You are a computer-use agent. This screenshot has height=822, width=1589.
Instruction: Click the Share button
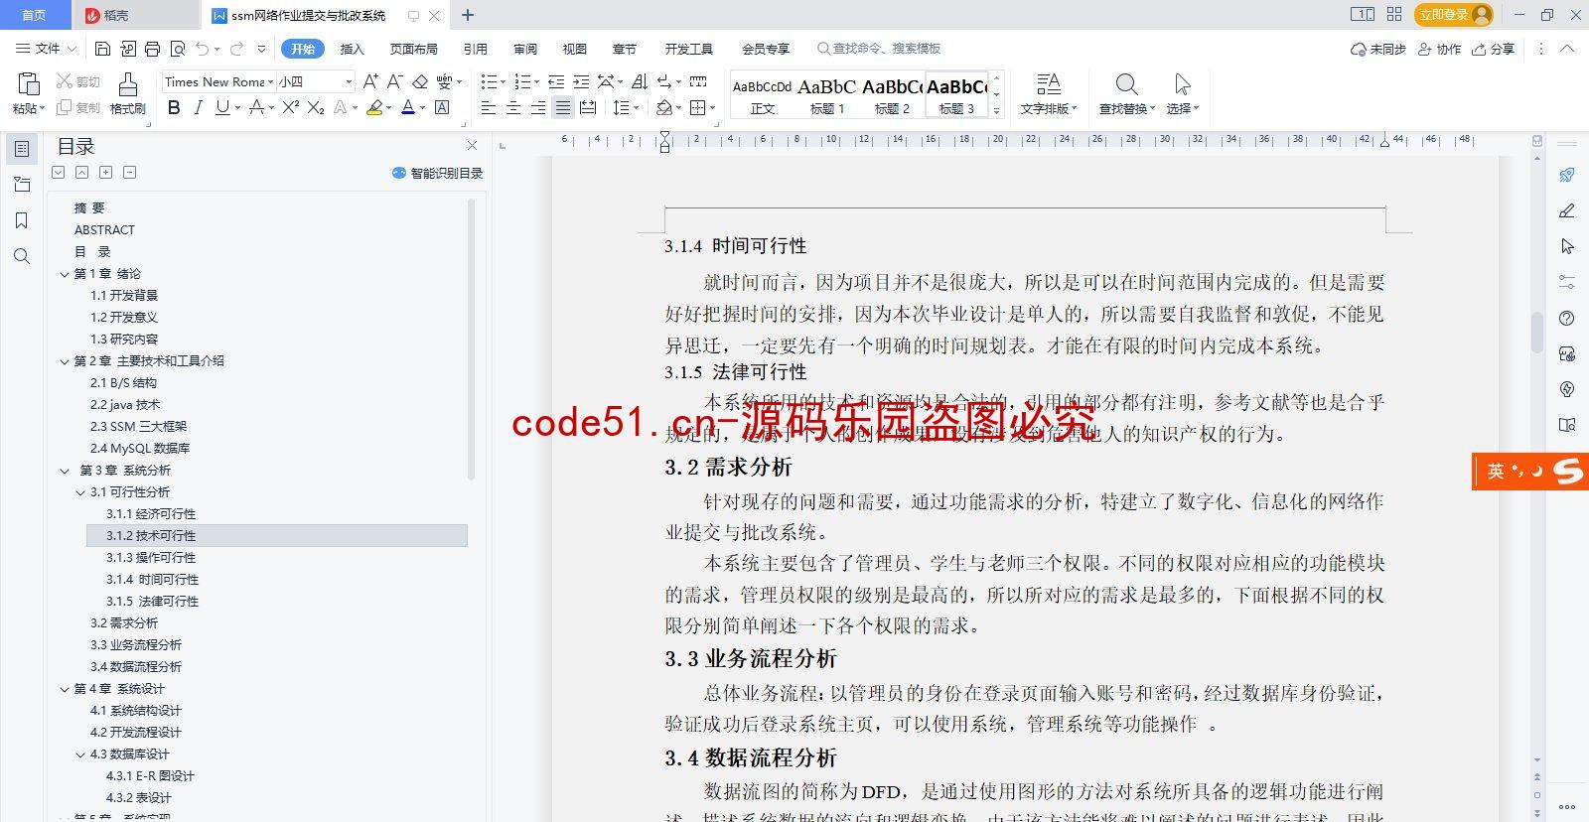tap(1494, 49)
